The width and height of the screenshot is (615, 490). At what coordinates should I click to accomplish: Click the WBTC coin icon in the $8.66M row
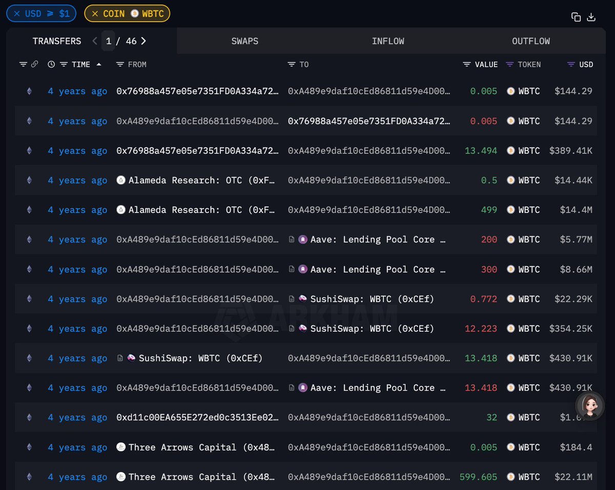510,269
